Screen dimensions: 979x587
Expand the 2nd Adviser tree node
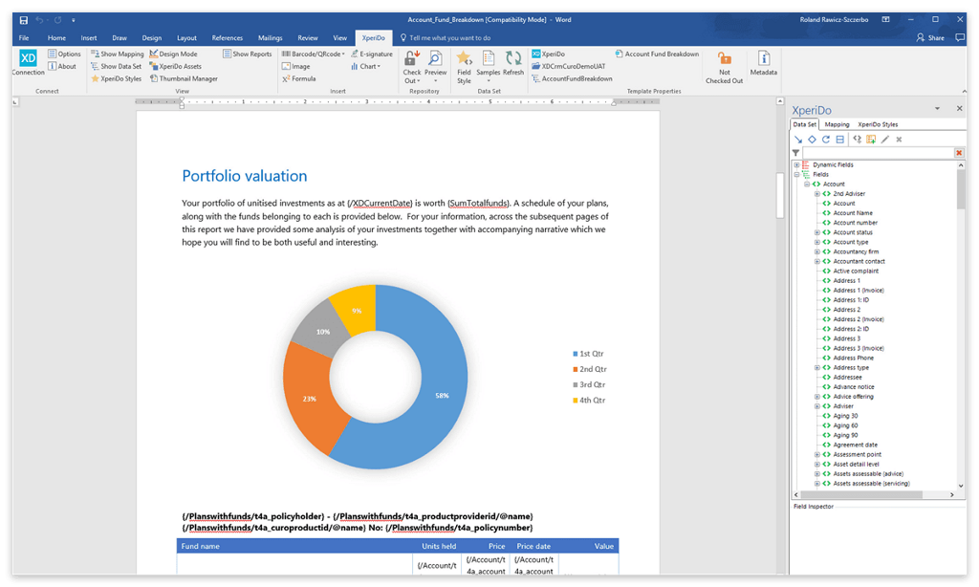(x=816, y=193)
